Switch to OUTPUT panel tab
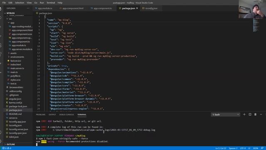 (52, 115)
